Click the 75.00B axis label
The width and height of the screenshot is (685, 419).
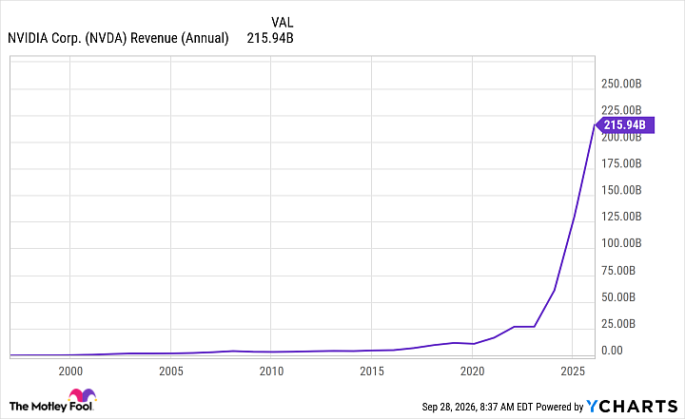618,270
